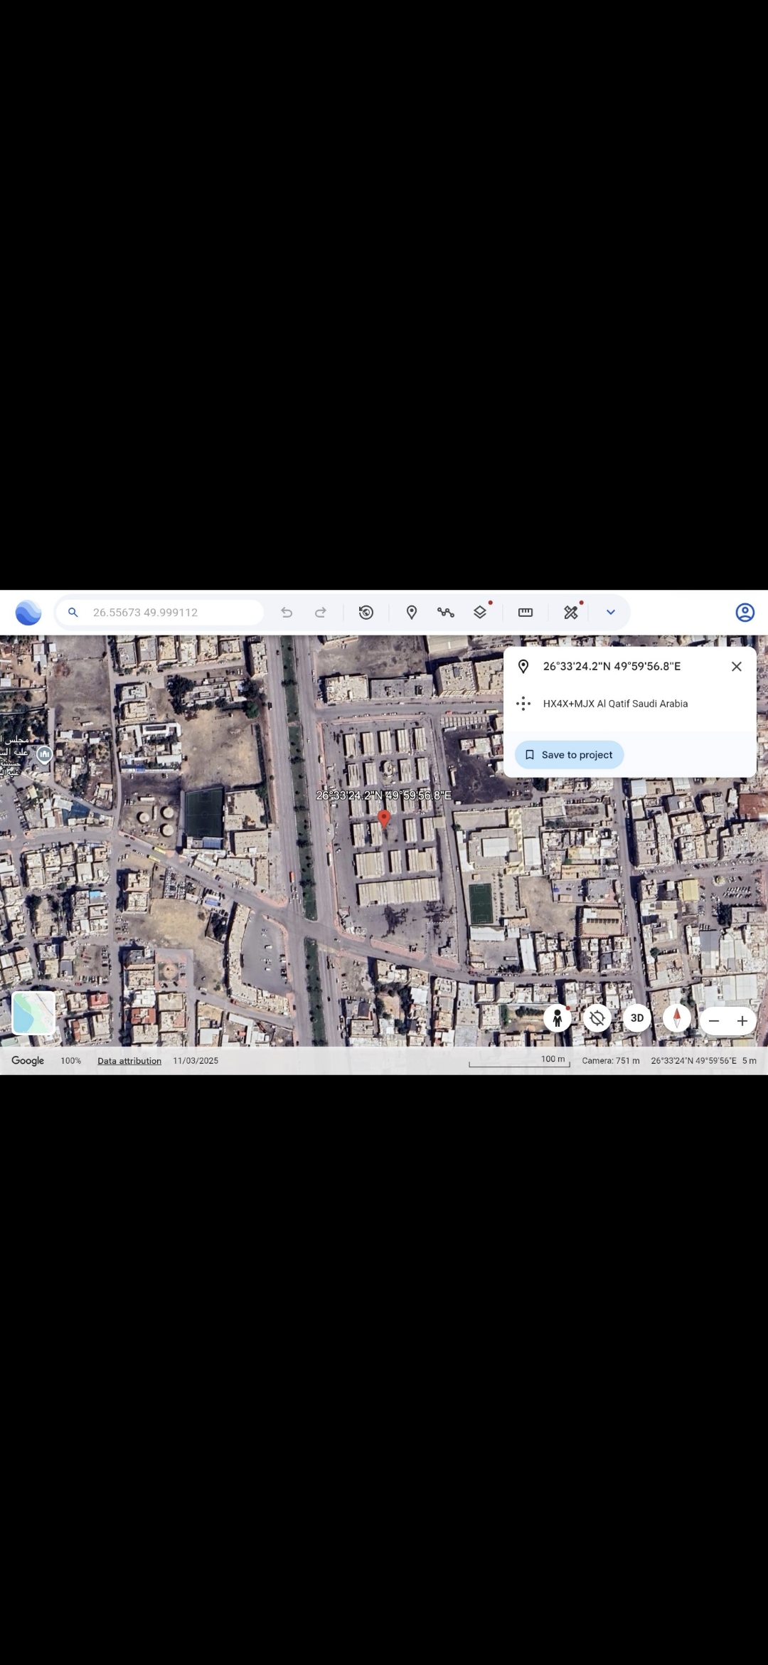Focus the search field showing 26.55673 49.999112
Viewport: 768px width, 1665px height.
[160, 613]
